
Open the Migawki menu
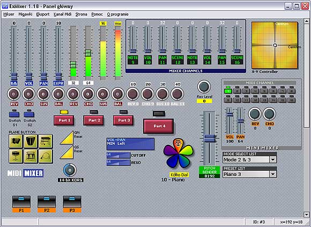click(x=25, y=14)
